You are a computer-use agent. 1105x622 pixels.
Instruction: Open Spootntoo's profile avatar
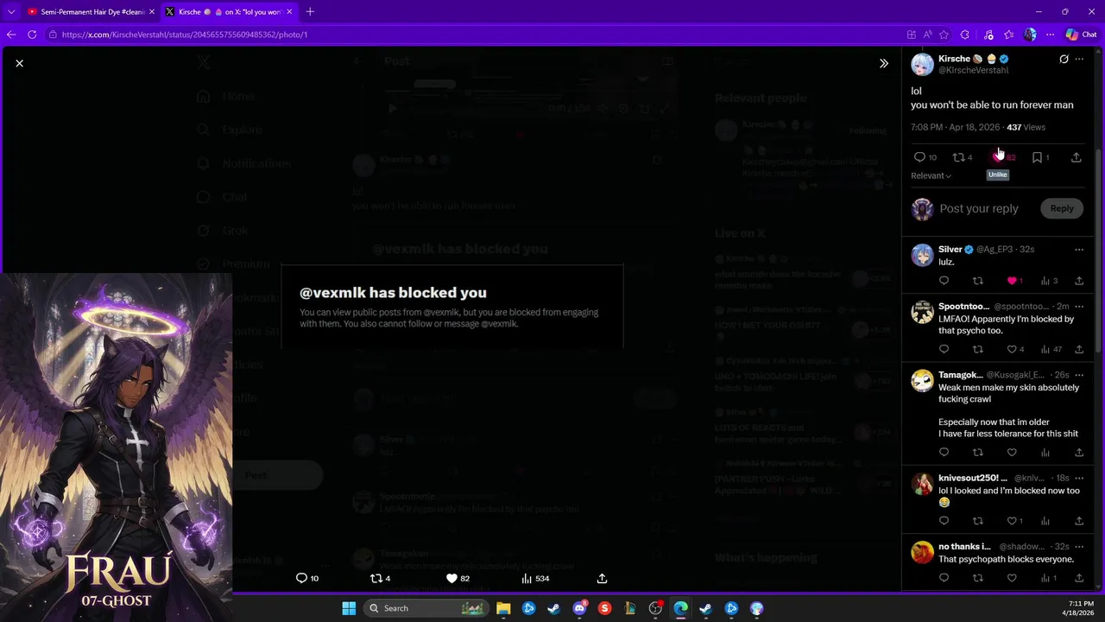click(x=922, y=312)
